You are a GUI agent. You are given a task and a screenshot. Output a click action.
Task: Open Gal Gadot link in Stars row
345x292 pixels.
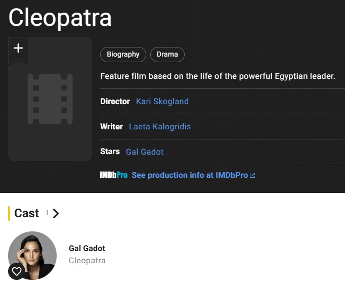tap(145, 152)
